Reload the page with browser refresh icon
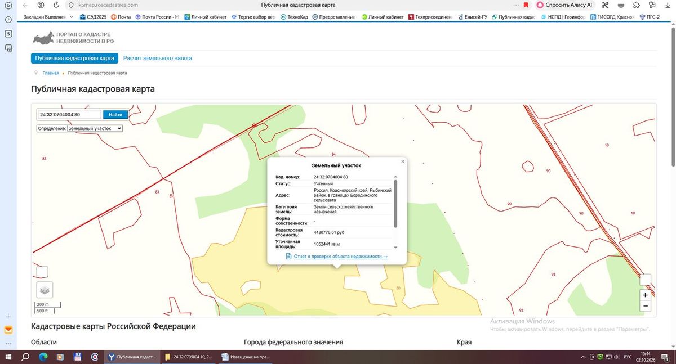676x364 pixels. [x=55, y=5]
